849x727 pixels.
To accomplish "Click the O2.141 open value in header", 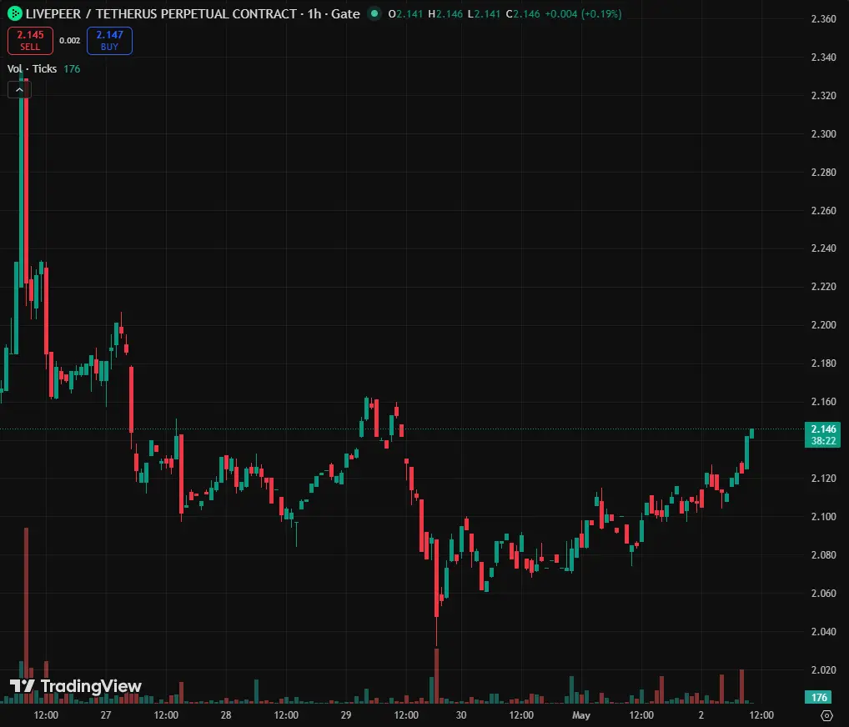I will click(405, 14).
